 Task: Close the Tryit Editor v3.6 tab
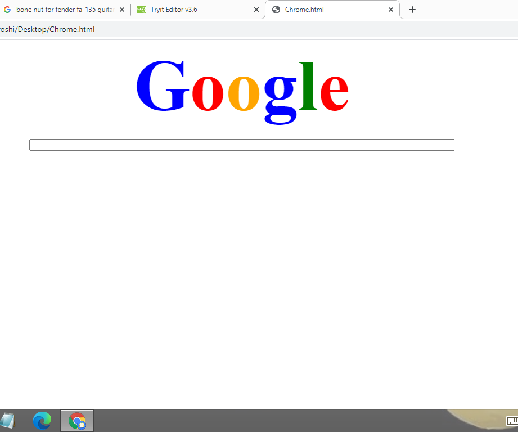[256, 10]
